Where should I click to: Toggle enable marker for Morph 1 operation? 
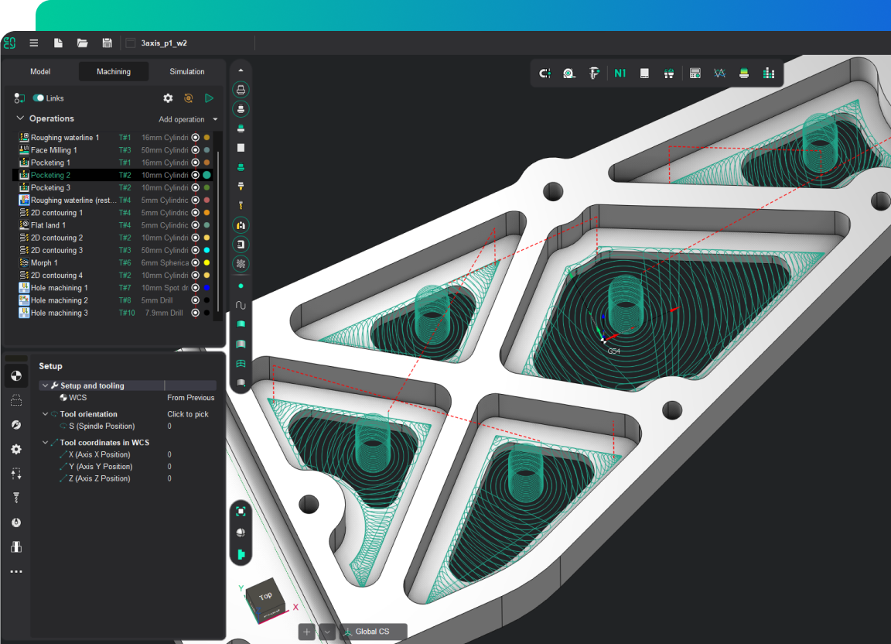196,263
